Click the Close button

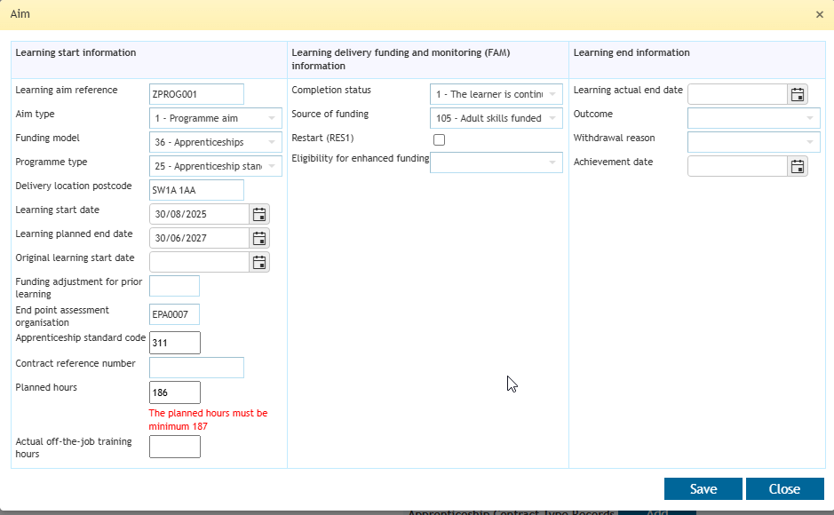(784, 489)
